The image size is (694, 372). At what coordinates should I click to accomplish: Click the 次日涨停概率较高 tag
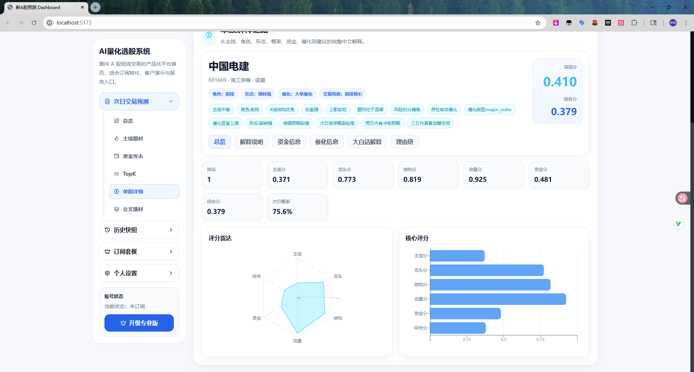(x=337, y=123)
